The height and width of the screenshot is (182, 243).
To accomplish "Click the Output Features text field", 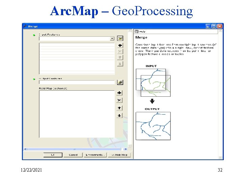I will click(77, 82).
